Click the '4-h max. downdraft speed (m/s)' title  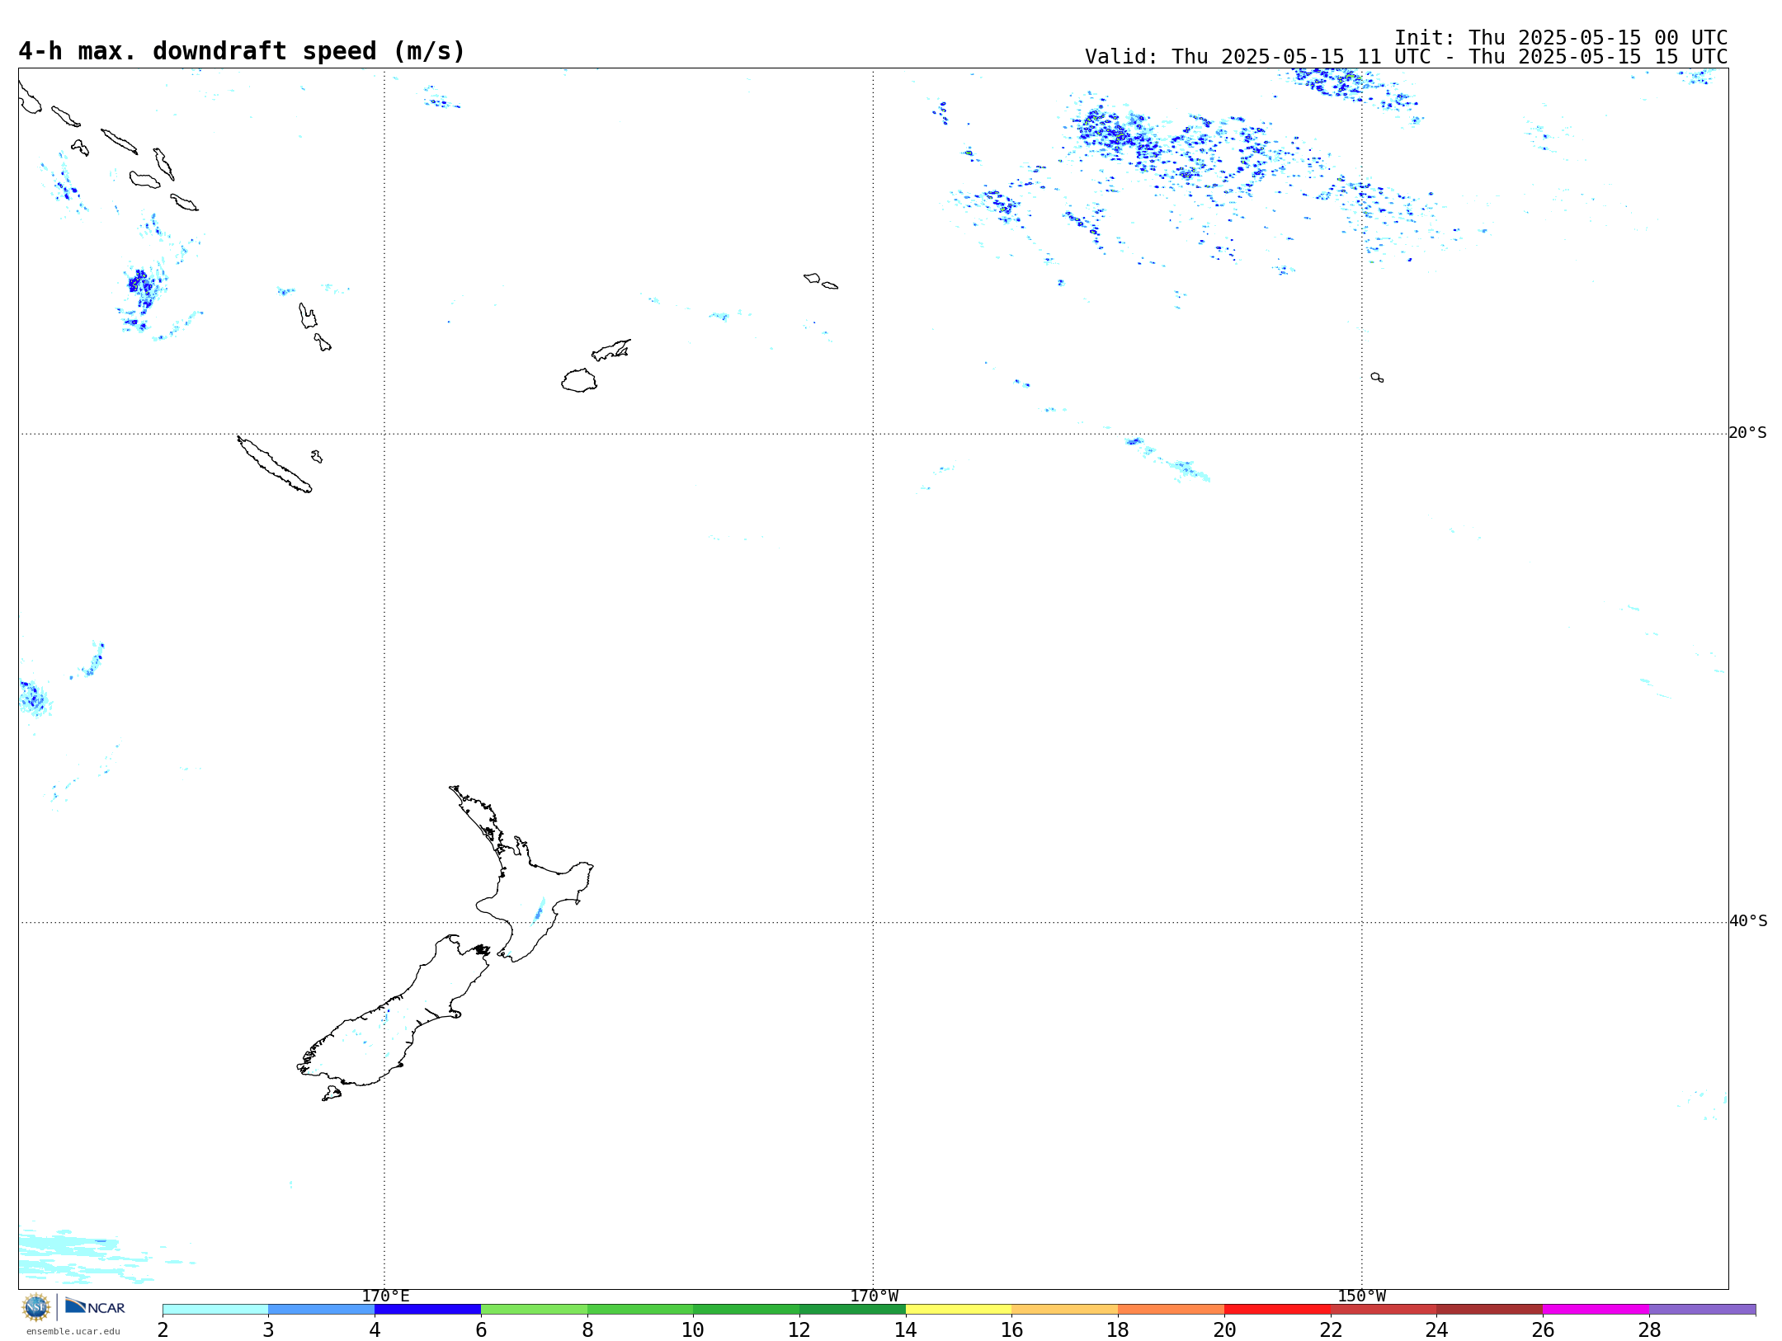[x=242, y=51]
